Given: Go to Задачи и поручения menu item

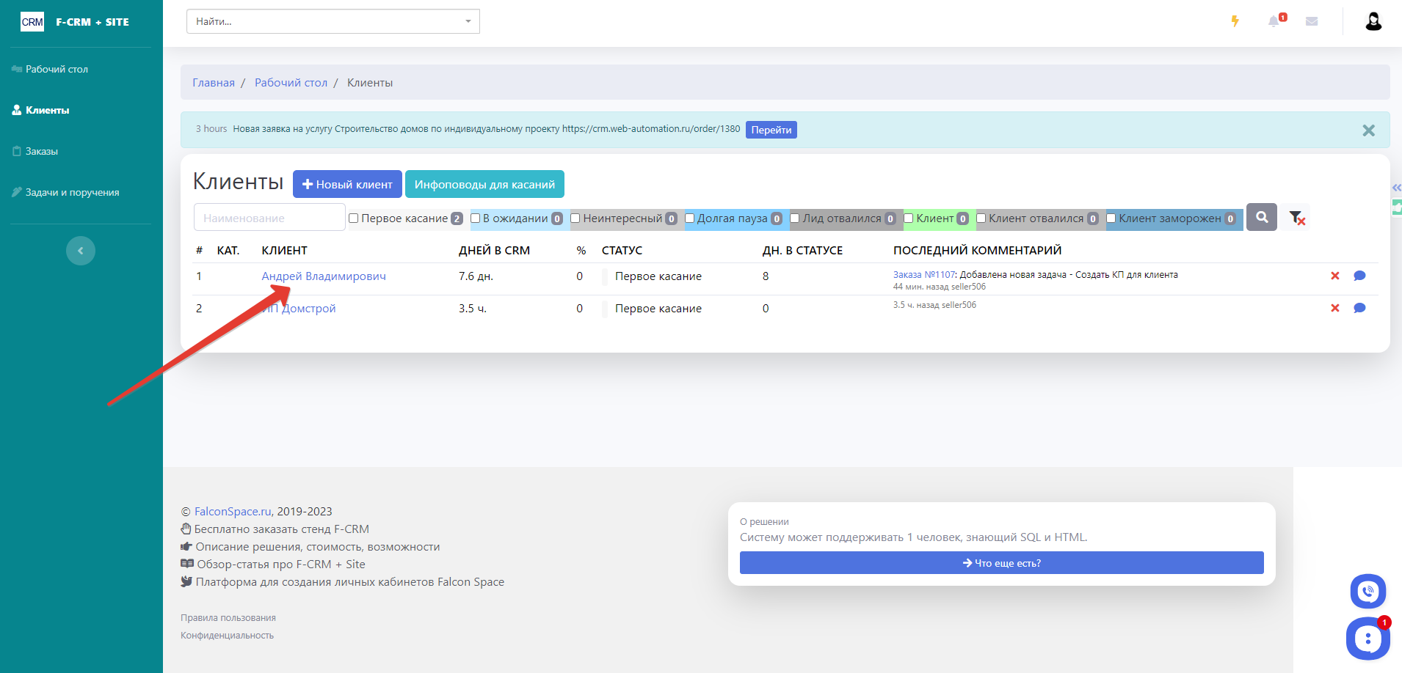Looking at the screenshot, I should pos(72,193).
